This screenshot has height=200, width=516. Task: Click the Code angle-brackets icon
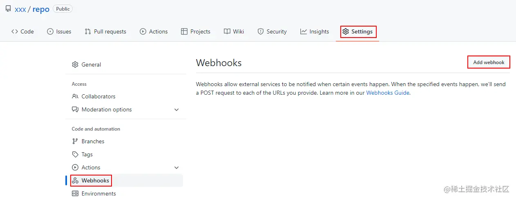[15, 31]
